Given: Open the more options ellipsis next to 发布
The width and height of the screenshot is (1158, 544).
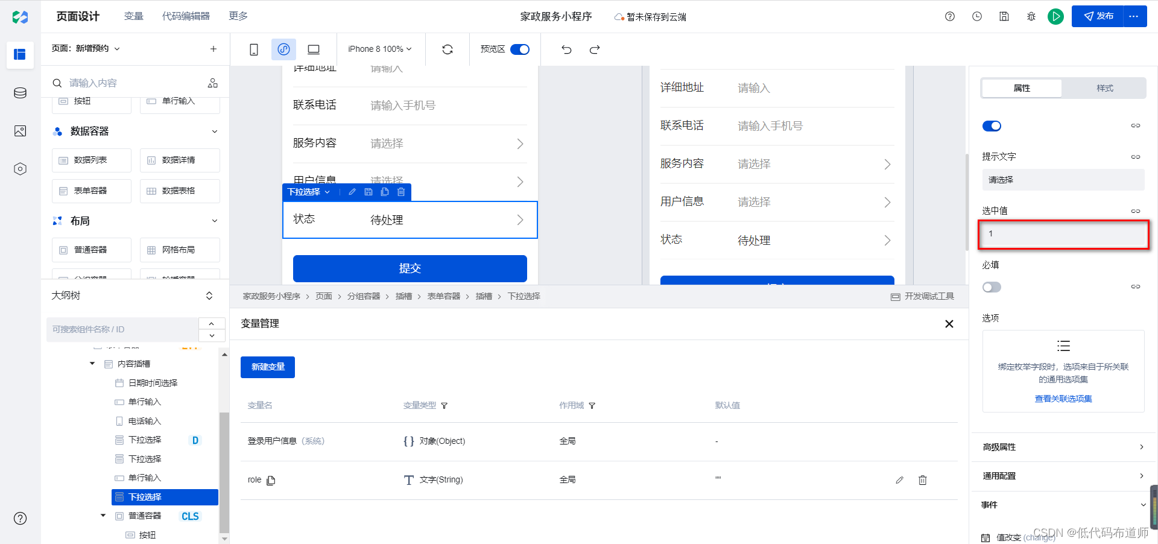Looking at the screenshot, I should (1134, 16).
